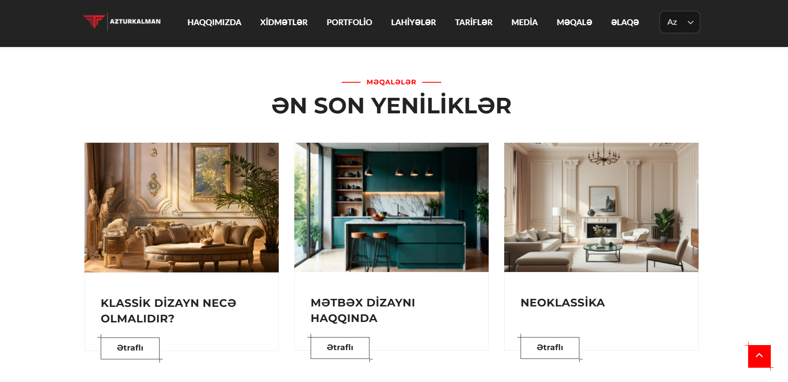Click the language selector chevron arrow
Screen dimensions: 788x382
click(x=691, y=22)
